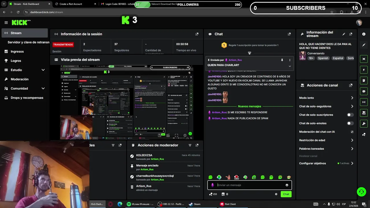The height and width of the screenshot is (208, 370).
Task: Collapse the gift subscription banner arrow
Action: coord(249,53)
